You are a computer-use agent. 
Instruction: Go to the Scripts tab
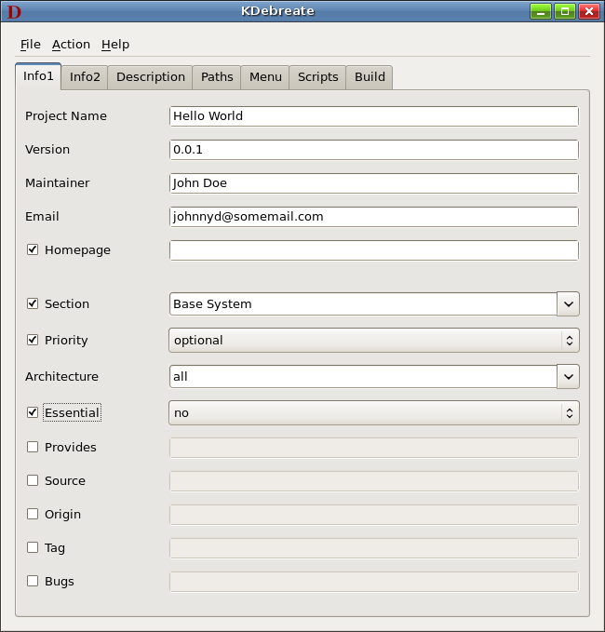pyautogui.click(x=317, y=77)
